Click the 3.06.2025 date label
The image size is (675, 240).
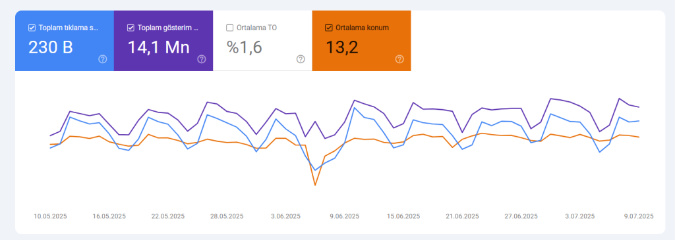click(285, 216)
